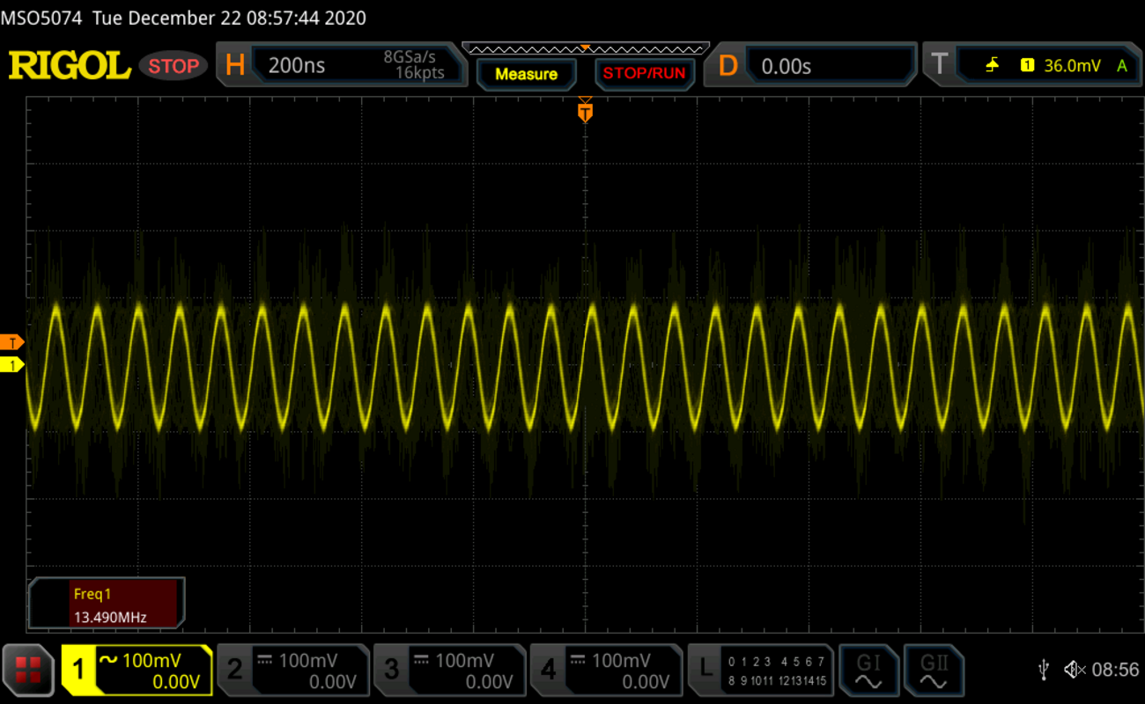Viewport: 1145px width, 704px height.
Task: Select the yellow channel 1 ground marker
Action: tap(12, 364)
